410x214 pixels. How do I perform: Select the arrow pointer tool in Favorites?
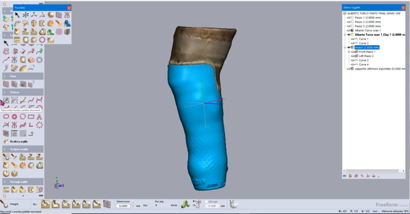17,15
